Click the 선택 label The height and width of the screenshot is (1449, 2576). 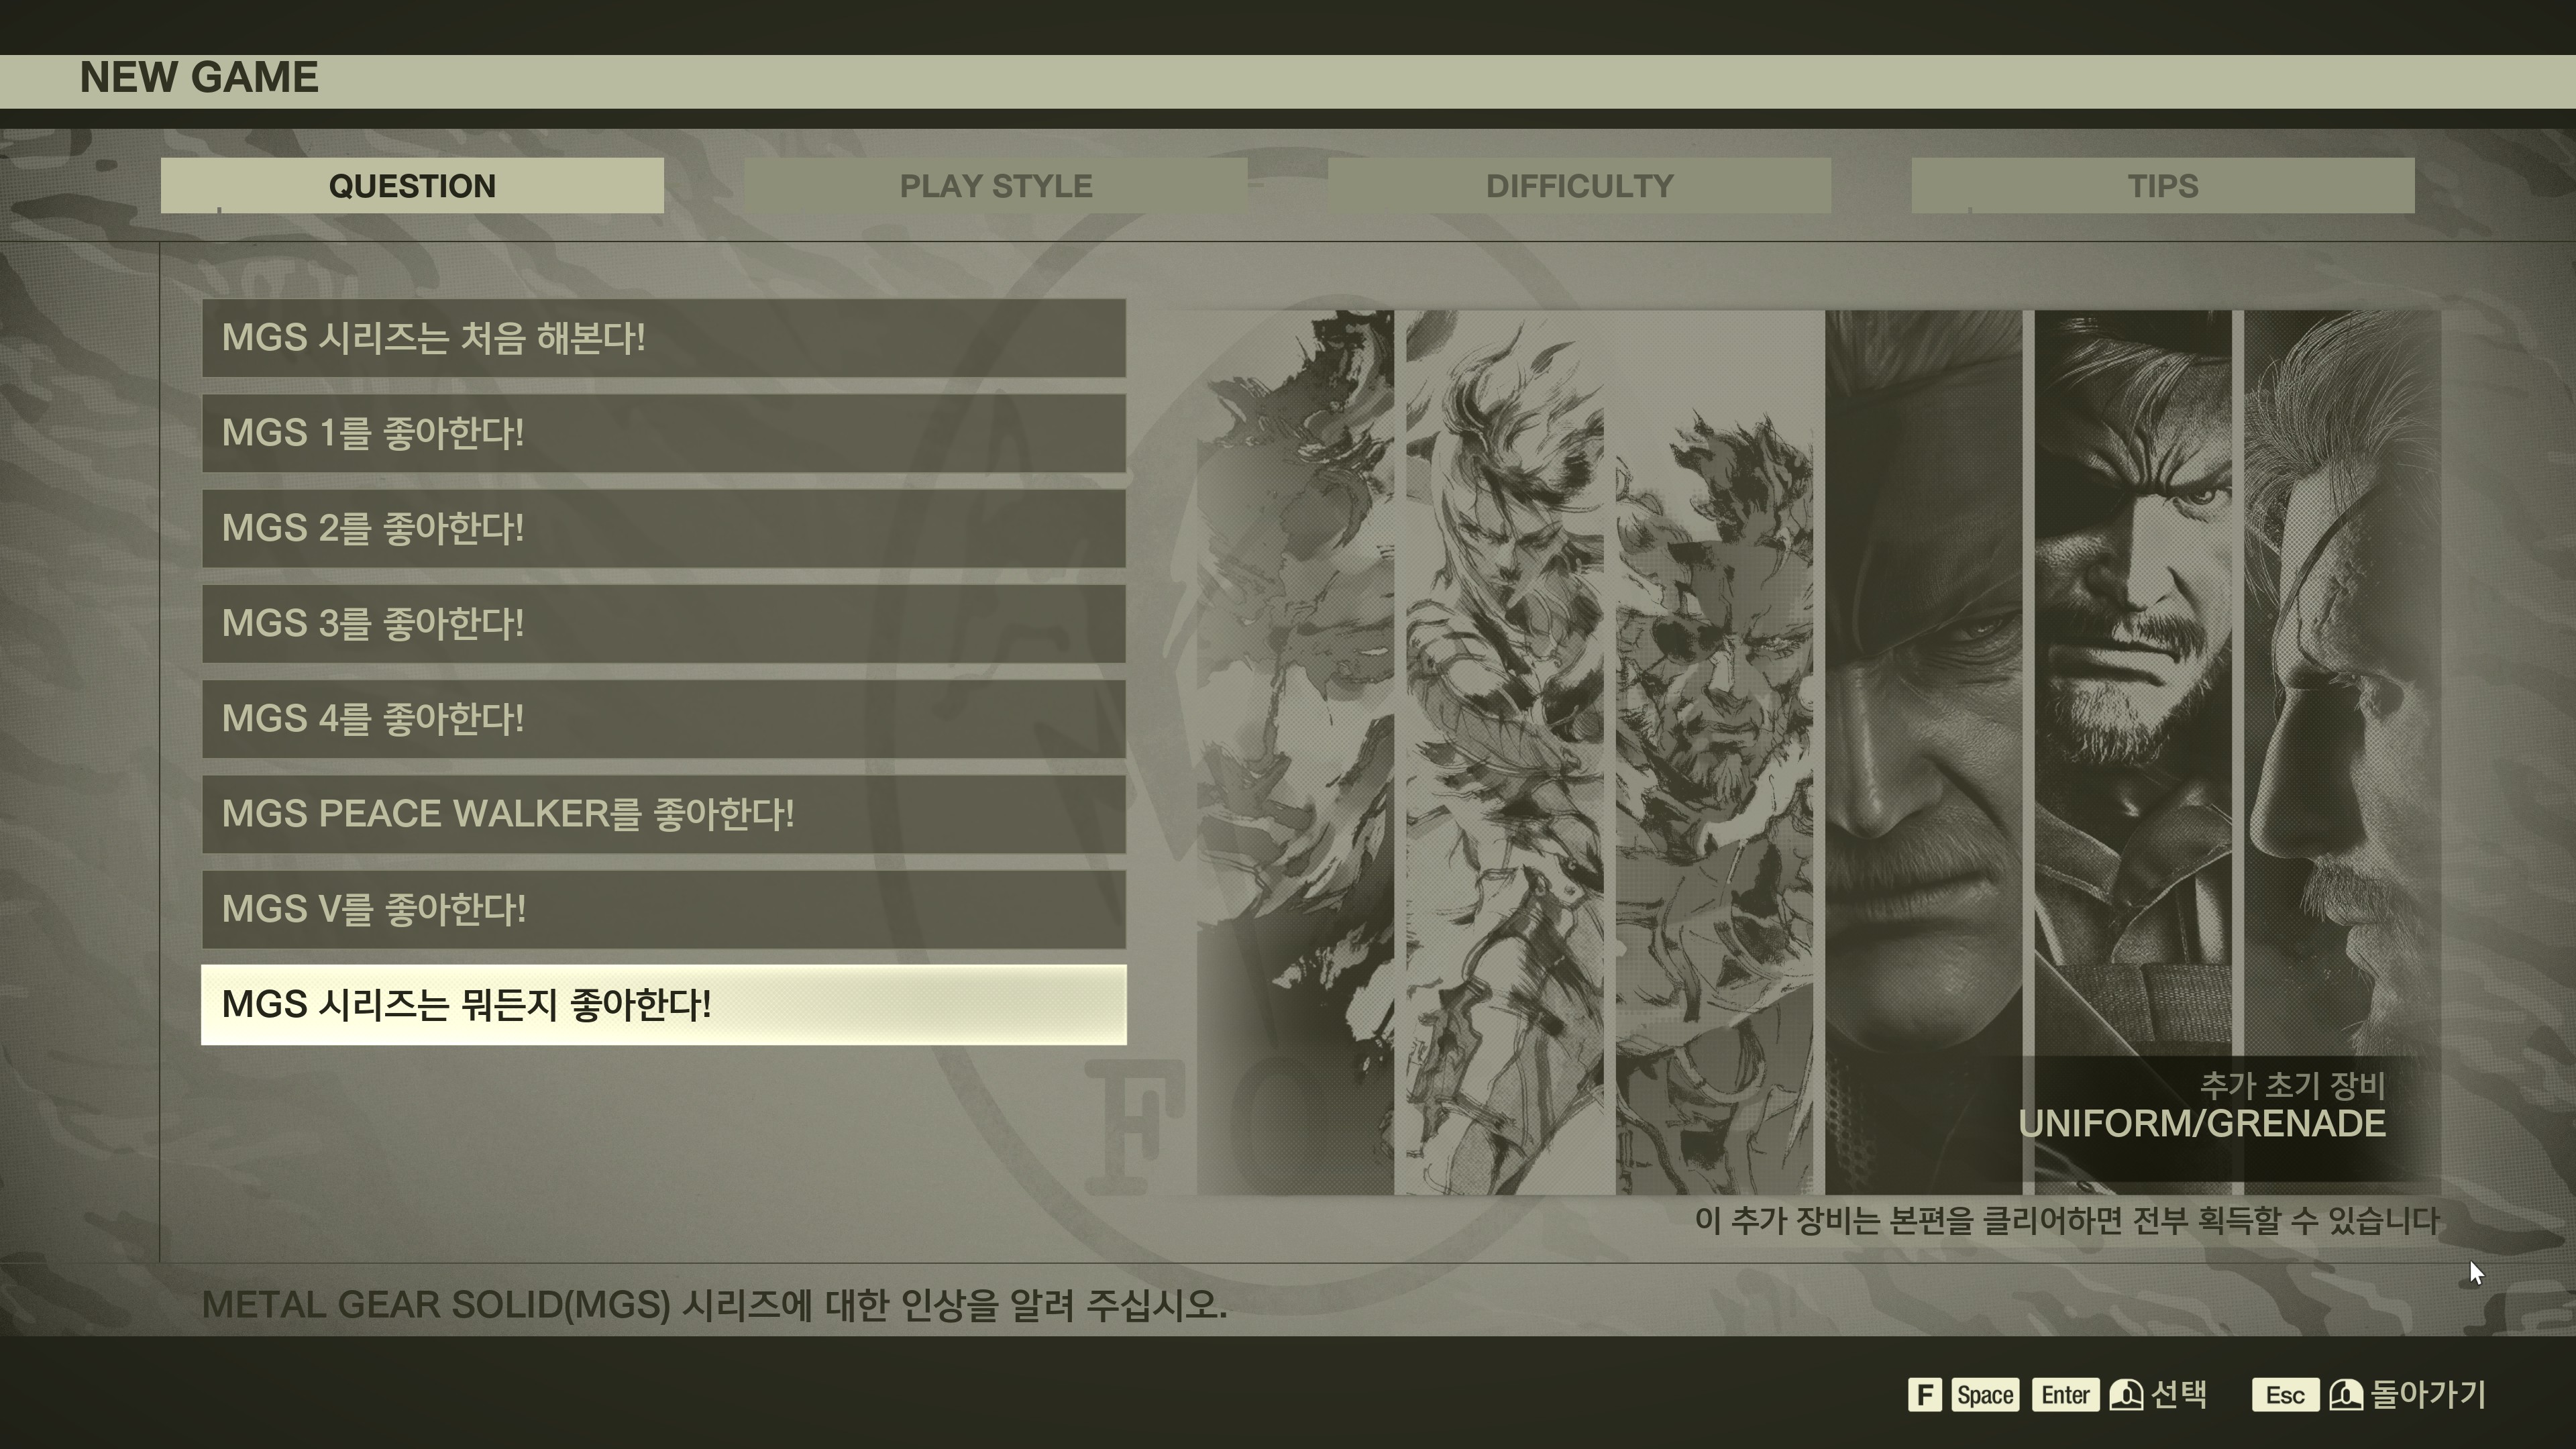tap(2179, 1394)
